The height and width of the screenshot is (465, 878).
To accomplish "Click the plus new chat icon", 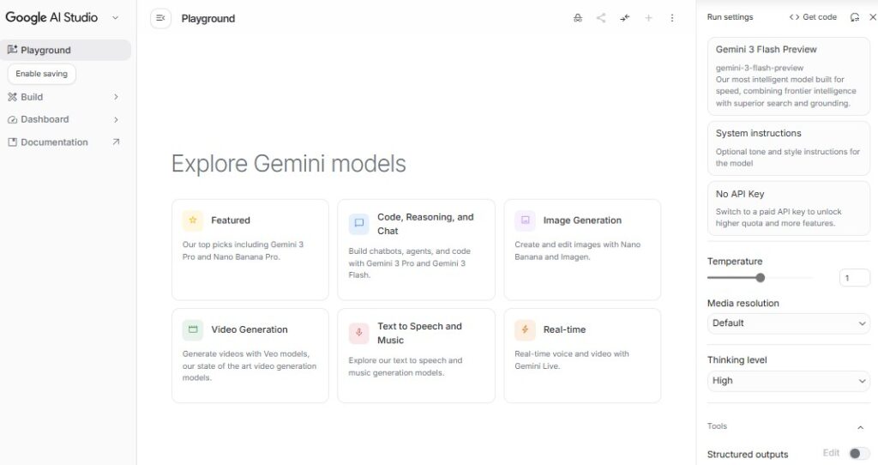I will (x=648, y=18).
